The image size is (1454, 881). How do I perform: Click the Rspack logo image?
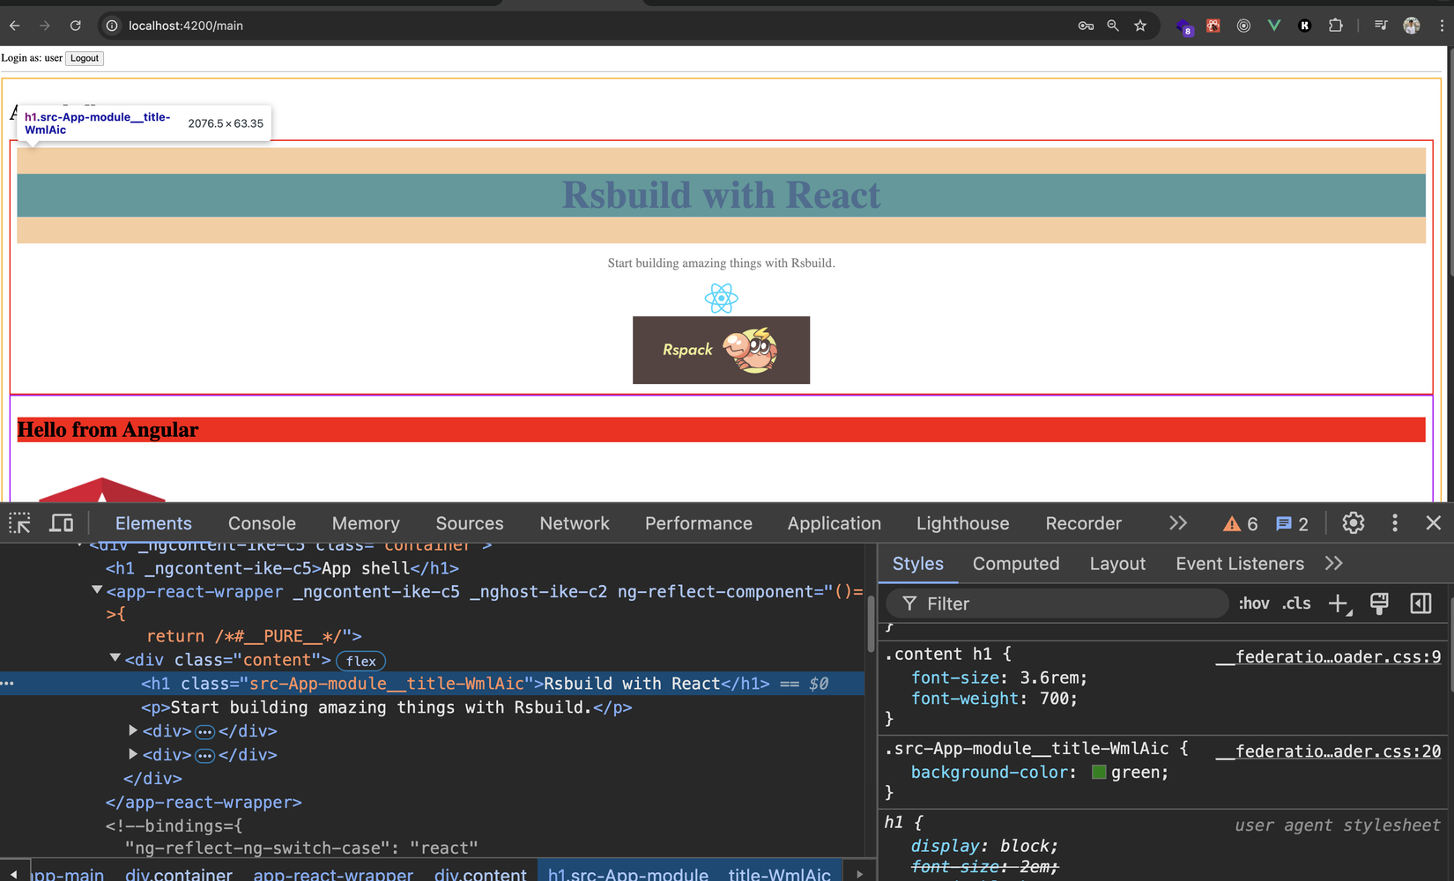[x=721, y=350]
